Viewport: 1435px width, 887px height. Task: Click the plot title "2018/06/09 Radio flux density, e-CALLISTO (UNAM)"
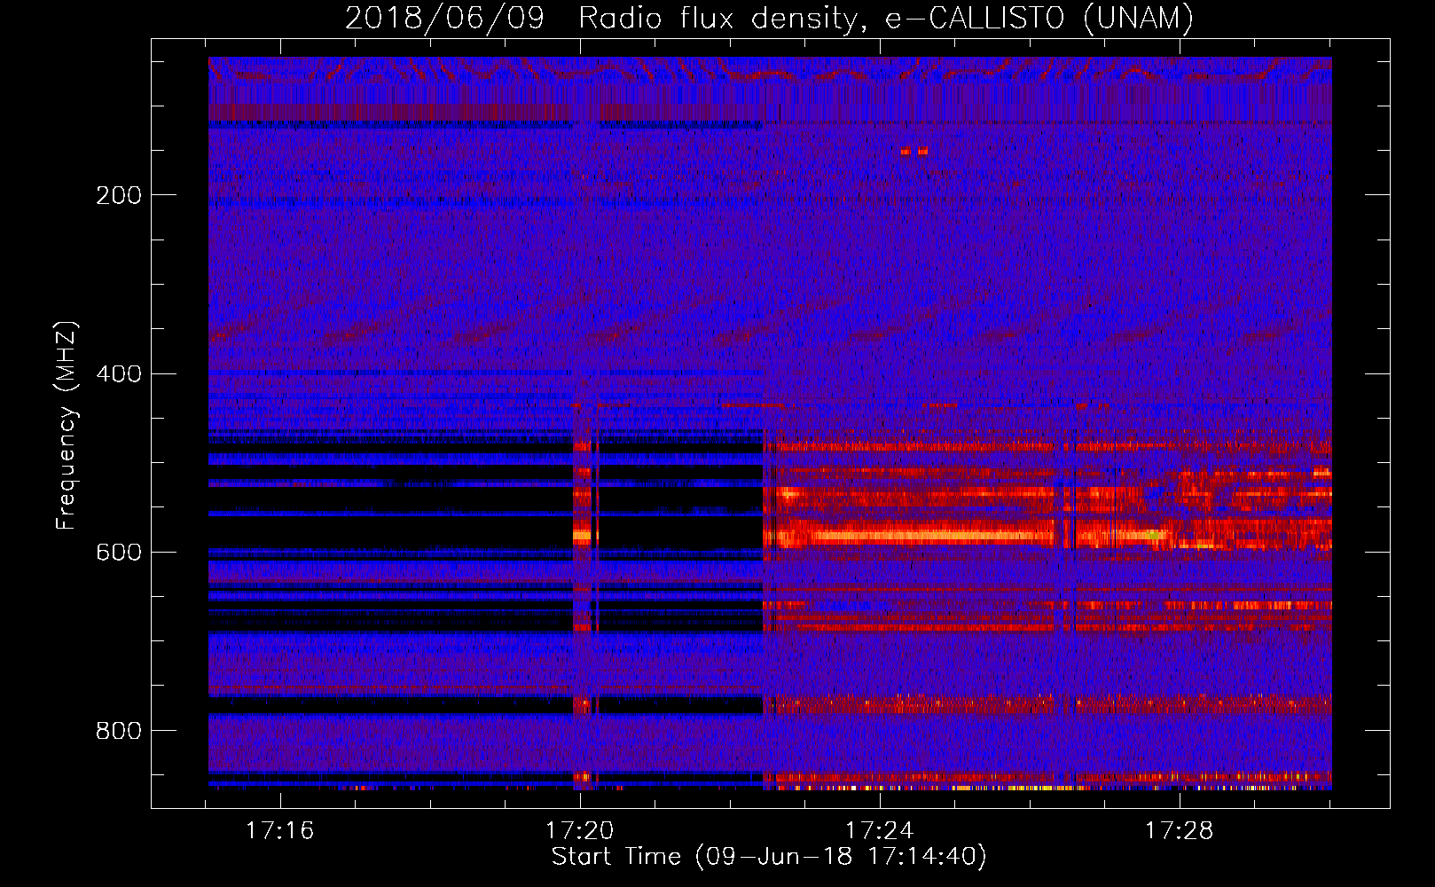(x=769, y=18)
